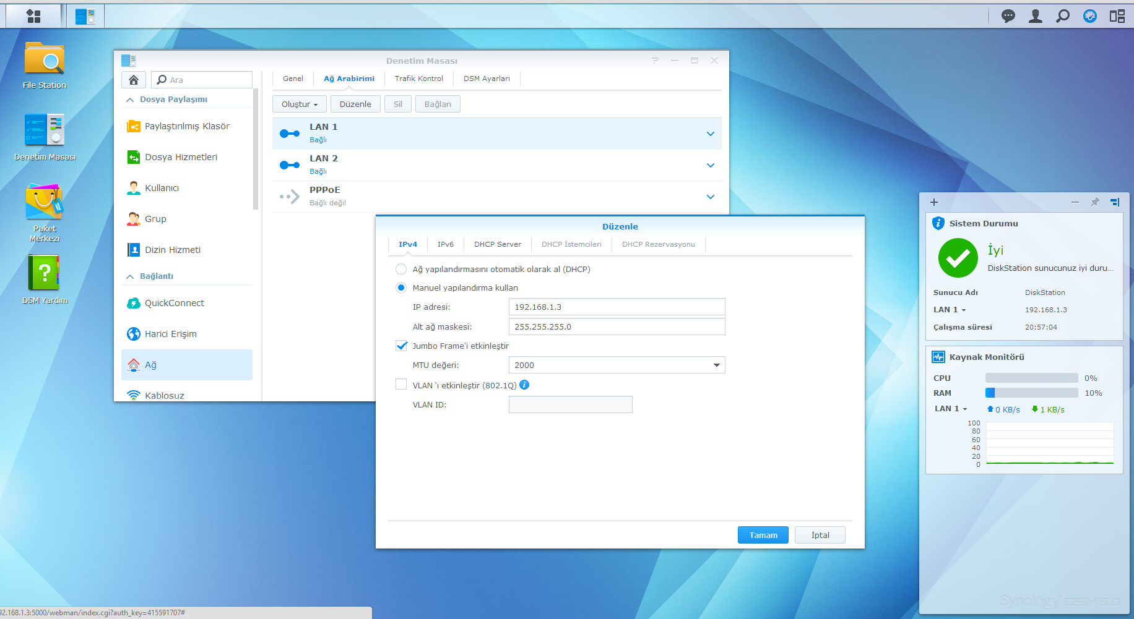The height and width of the screenshot is (619, 1134).
Task: Switch to the IPv6 tab
Action: click(x=445, y=244)
